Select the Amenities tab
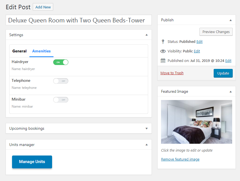The image size is (240, 181). [41, 51]
